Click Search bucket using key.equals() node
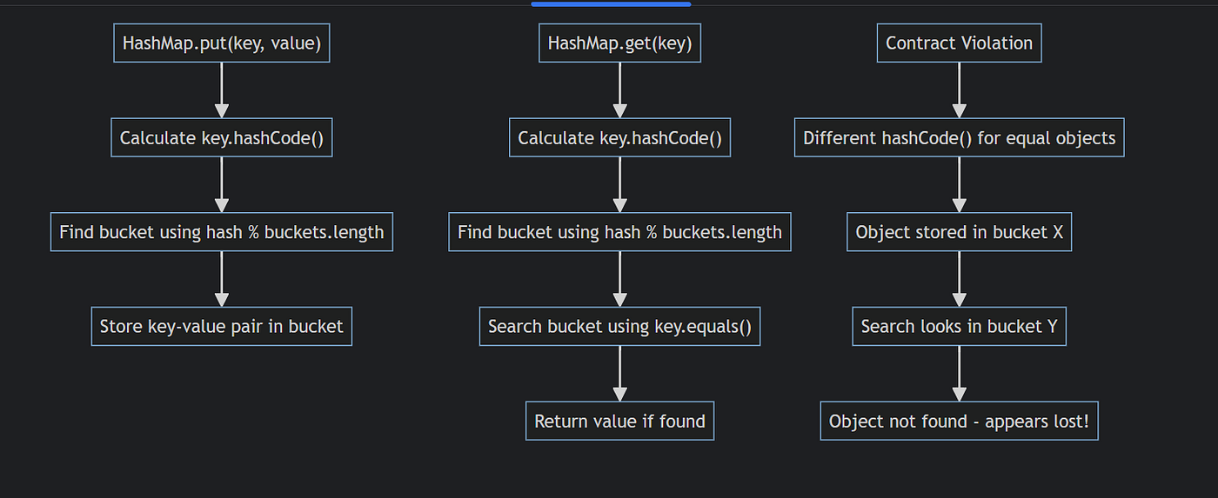 pos(619,327)
